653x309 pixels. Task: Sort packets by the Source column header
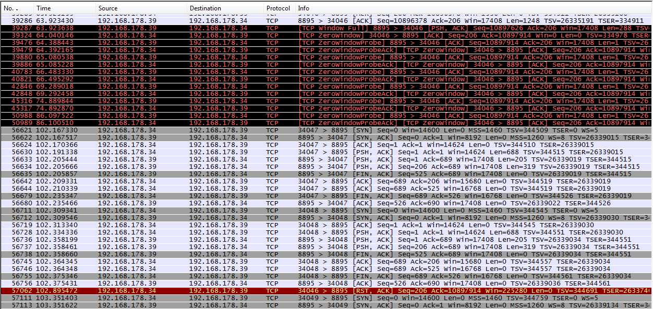click(x=141, y=8)
